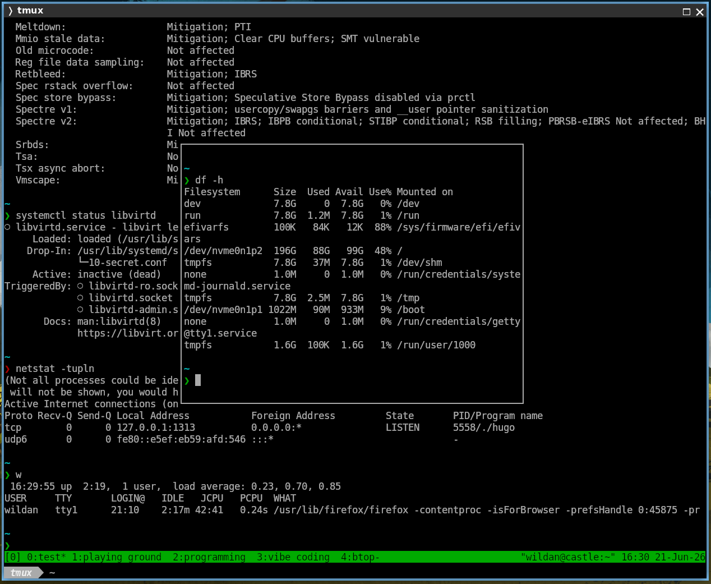Click the man:libvirtd(8) docs reference
Screen dimensions: 711x584
point(119,321)
